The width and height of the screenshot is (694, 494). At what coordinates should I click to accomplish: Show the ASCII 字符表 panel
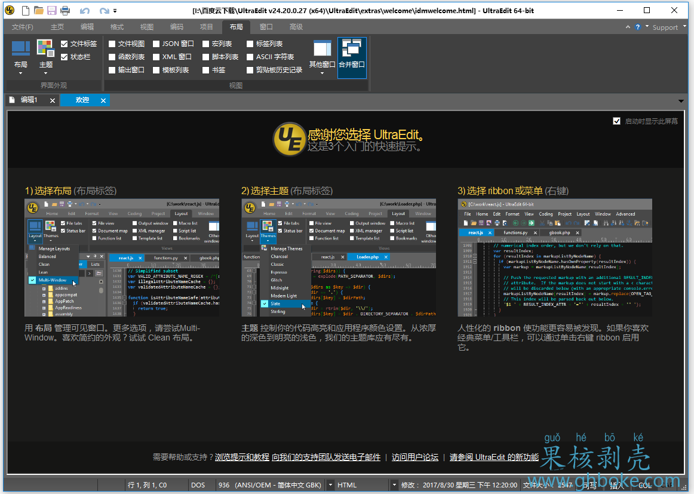250,57
